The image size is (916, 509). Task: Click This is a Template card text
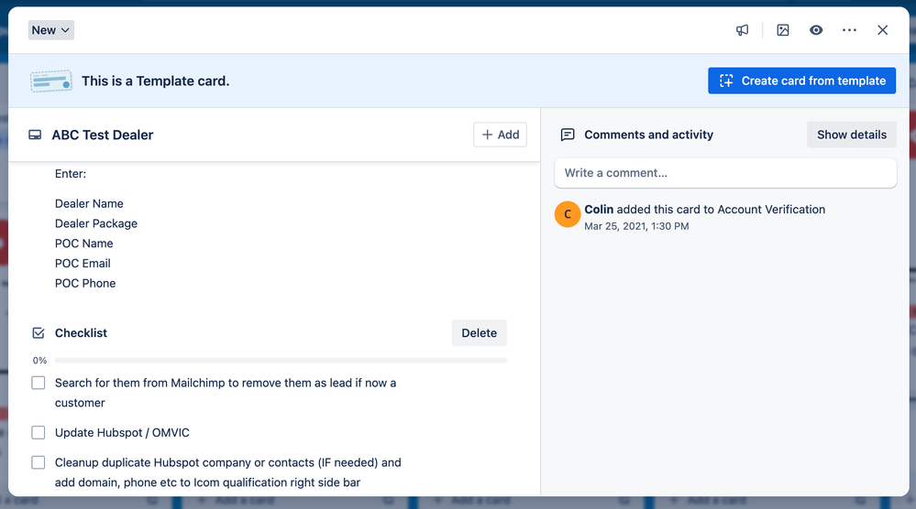pyautogui.click(x=155, y=81)
